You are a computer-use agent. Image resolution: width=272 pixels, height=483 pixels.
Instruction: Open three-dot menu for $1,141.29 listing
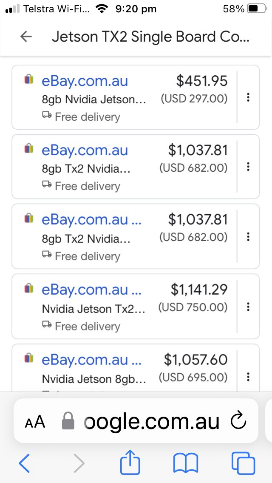click(248, 307)
